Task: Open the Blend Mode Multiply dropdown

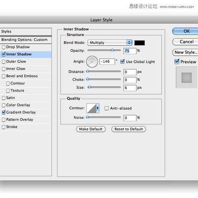Action: coord(110,43)
